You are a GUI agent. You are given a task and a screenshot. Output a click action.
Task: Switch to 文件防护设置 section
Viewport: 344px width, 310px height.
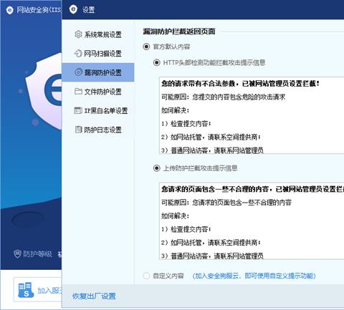pyautogui.click(x=98, y=92)
